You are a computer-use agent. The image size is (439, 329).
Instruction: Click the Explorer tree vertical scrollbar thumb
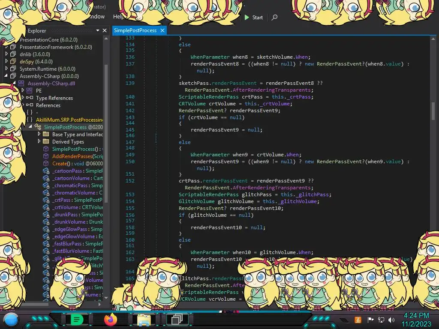point(106,133)
